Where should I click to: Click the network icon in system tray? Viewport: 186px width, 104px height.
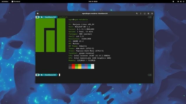[x=178, y=1]
